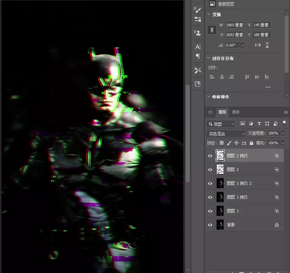Lock transparent pixels

click(221, 143)
